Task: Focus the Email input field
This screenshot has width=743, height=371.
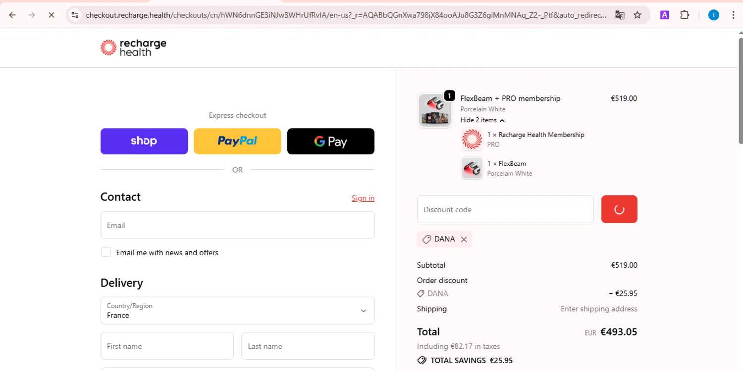Action: click(x=238, y=225)
